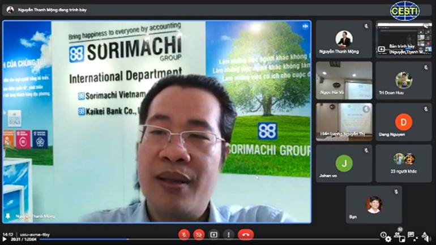Play the recording with the play button
Image resolution: width=436 pixels, height=245 pixels.
point(5,239)
